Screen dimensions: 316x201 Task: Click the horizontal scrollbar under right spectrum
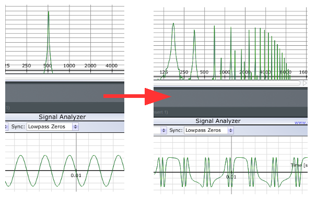(x=227, y=83)
